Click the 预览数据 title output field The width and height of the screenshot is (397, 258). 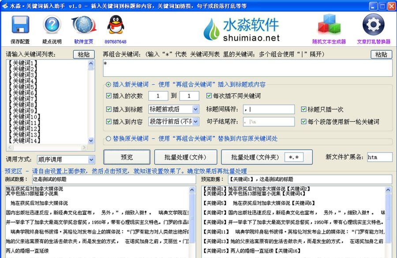(310, 179)
